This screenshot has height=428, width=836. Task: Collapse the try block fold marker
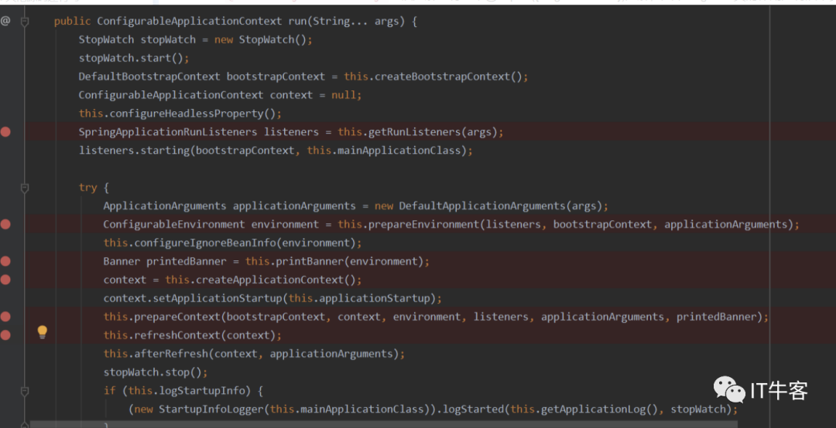25,188
